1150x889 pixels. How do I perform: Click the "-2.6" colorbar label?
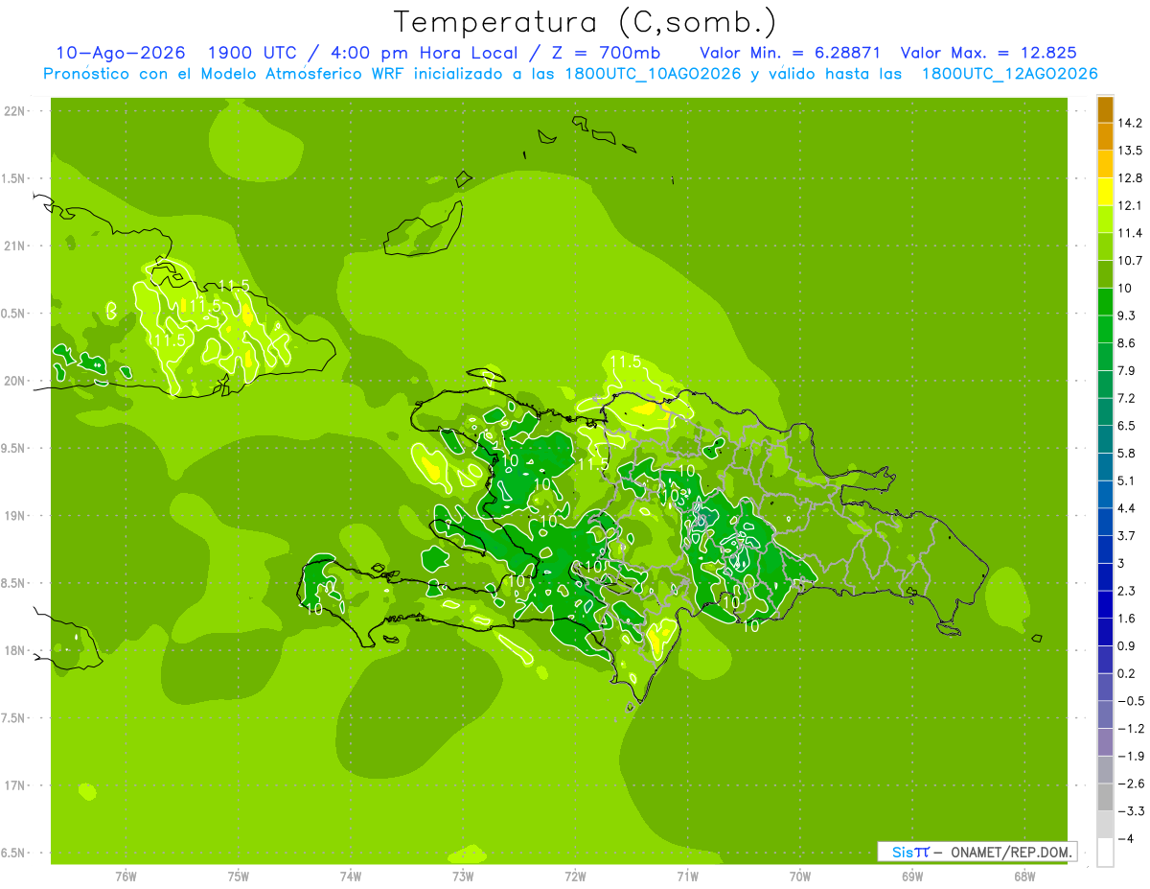point(1131,784)
